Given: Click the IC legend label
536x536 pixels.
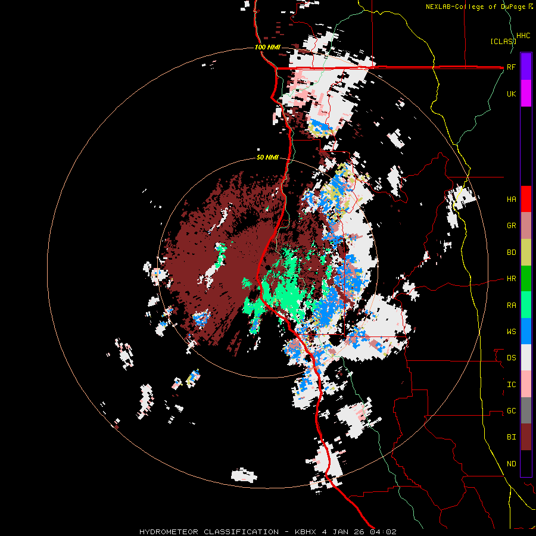Looking at the screenshot, I should (x=511, y=385).
